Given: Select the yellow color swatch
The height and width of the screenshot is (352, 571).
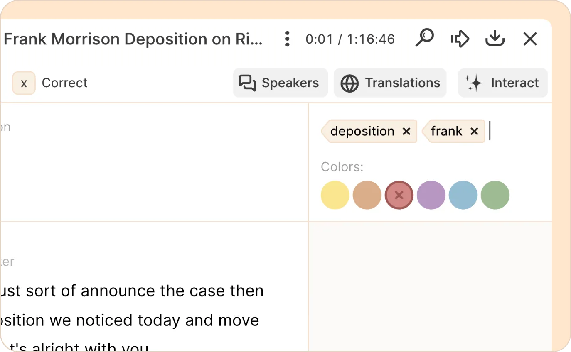Looking at the screenshot, I should point(335,195).
